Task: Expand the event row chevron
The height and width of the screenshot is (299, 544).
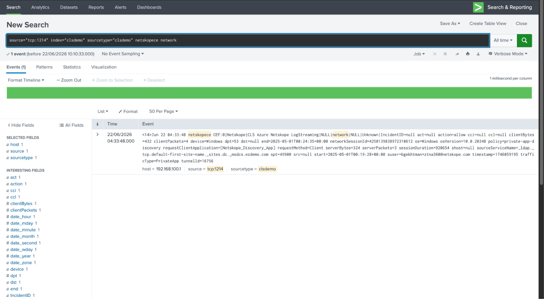Action: pos(98,135)
